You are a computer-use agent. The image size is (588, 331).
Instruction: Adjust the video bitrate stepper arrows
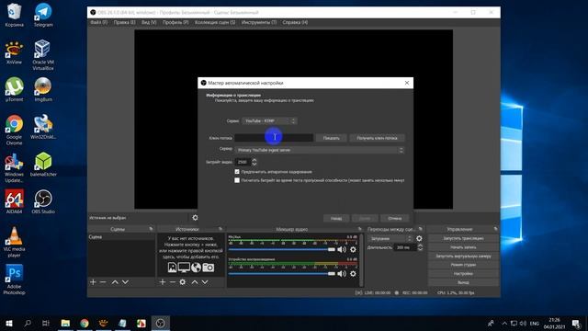point(254,162)
